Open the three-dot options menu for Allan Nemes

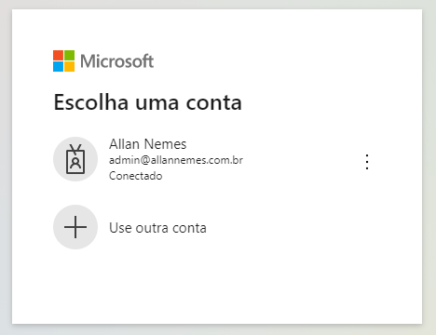[x=367, y=162]
